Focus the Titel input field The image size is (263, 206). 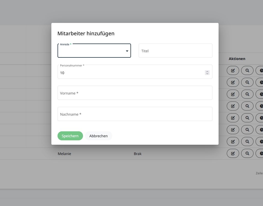(x=175, y=51)
